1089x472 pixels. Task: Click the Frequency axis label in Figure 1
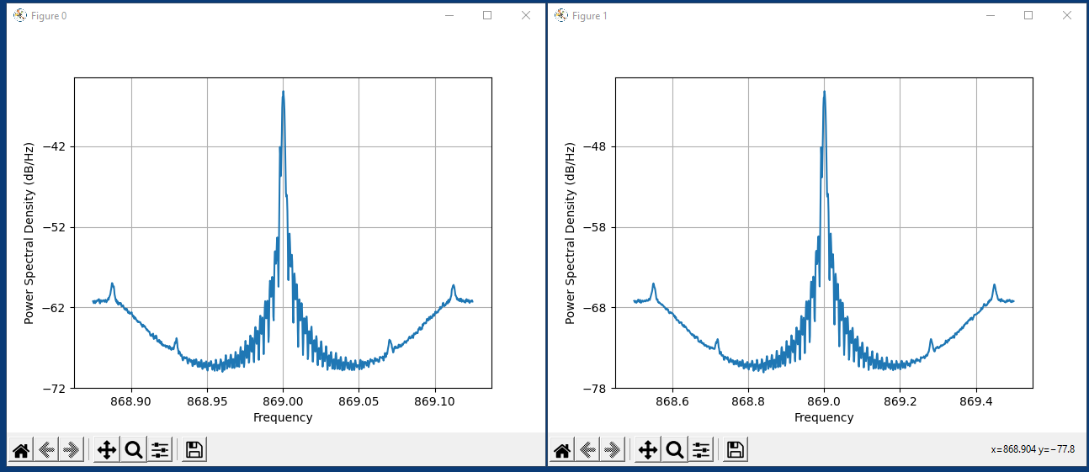pos(824,417)
